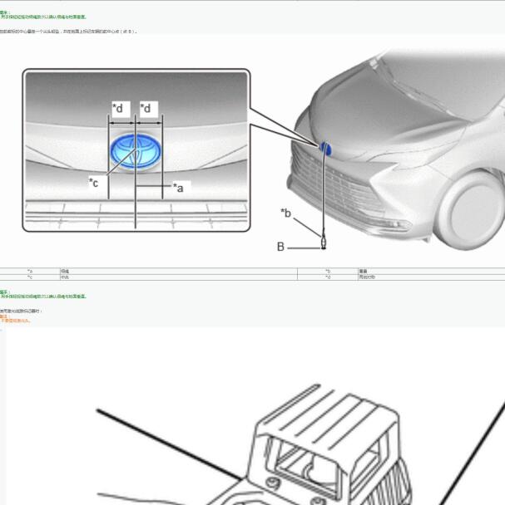The width and height of the screenshot is (505, 505).
Task: Click the blue Toyota emblem in the inset diagram
Action: (x=136, y=151)
